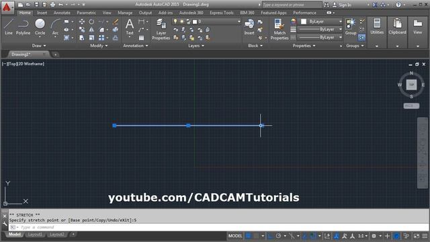Select the Arc tool
This screenshot has height=242, width=430.
pos(55,27)
